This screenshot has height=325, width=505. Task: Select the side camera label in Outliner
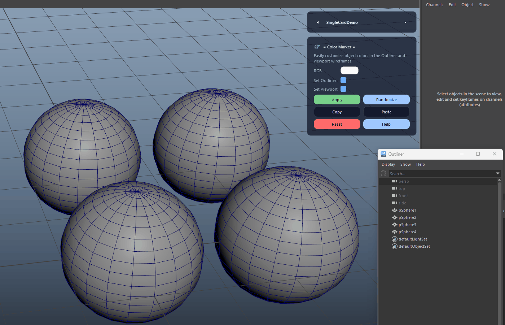click(402, 203)
